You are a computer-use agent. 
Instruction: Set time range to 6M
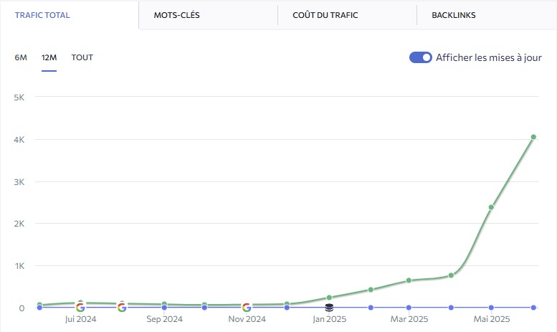point(21,57)
